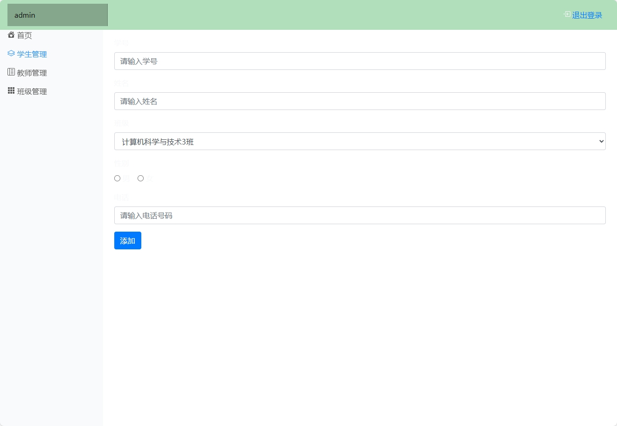Click inside the 学号 input field
Viewport: 617px width, 426px height.
point(359,61)
